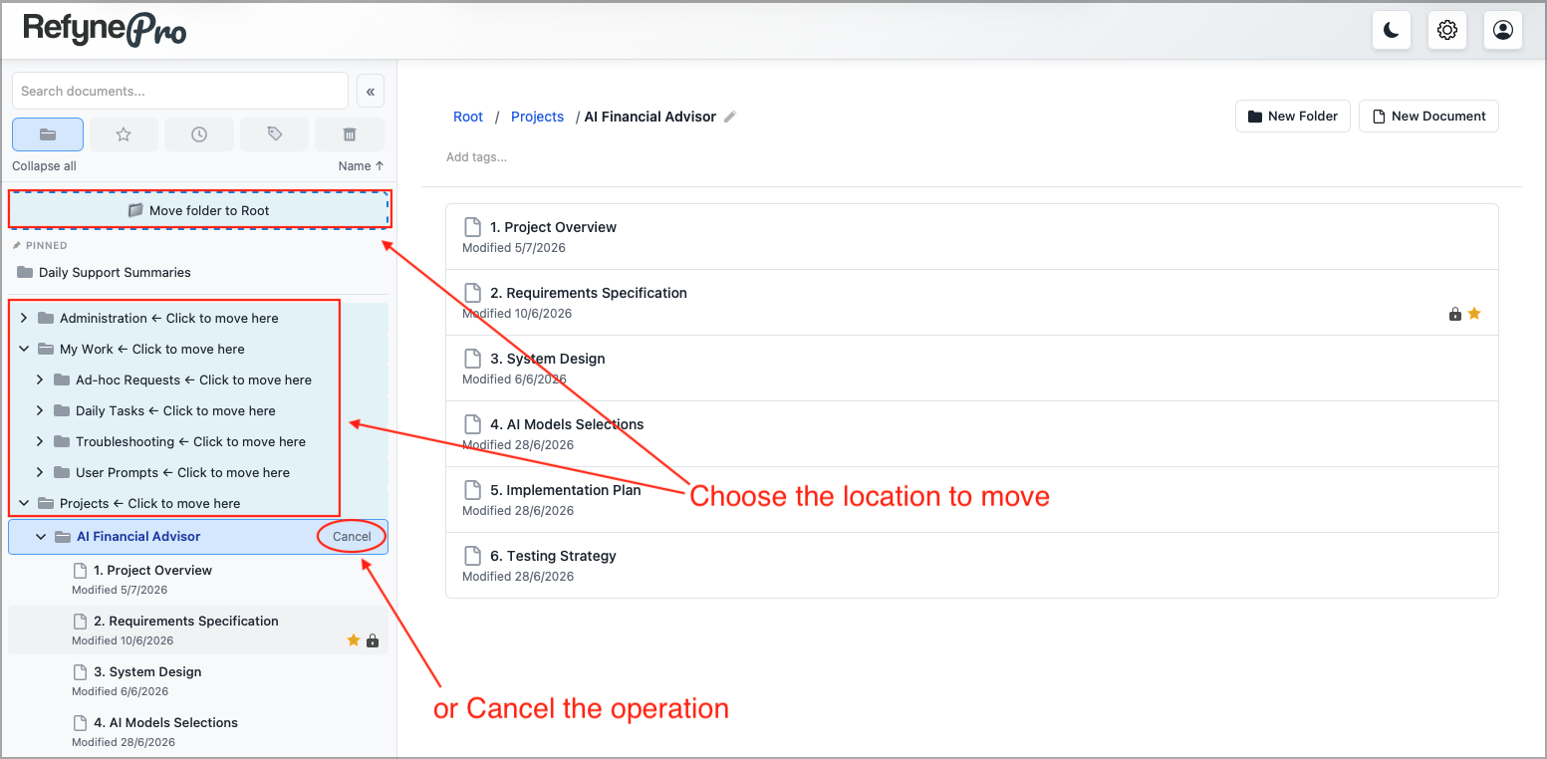Click the lock icon on sidebar Requirements Specification
1547x759 pixels.
[373, 640]
